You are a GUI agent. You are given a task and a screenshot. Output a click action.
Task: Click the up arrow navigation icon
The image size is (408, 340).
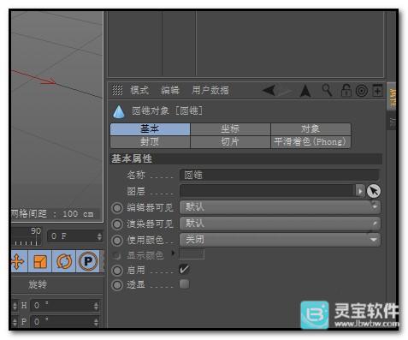[305, 91]
